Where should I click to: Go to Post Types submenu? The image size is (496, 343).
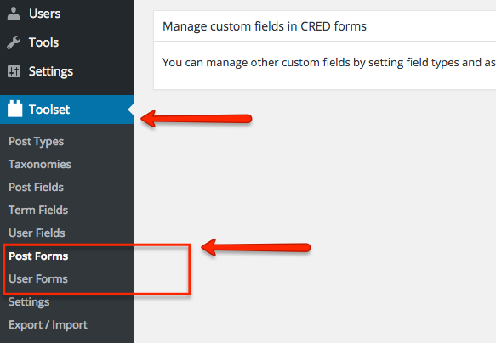[x=36, y=142]
